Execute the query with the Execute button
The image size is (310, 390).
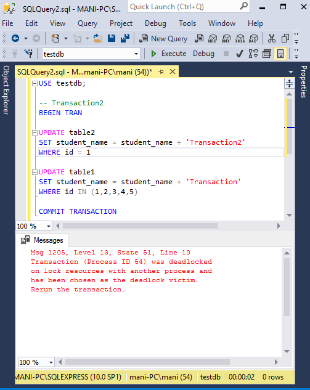pos(168,54)
